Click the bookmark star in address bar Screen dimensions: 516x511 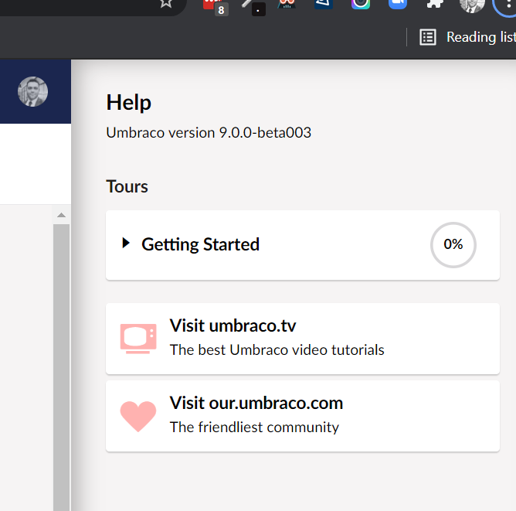click(165, 3)
